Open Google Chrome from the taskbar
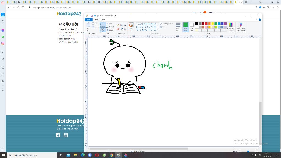The width and height of the screenshot is (281, 158). (111, 155)
